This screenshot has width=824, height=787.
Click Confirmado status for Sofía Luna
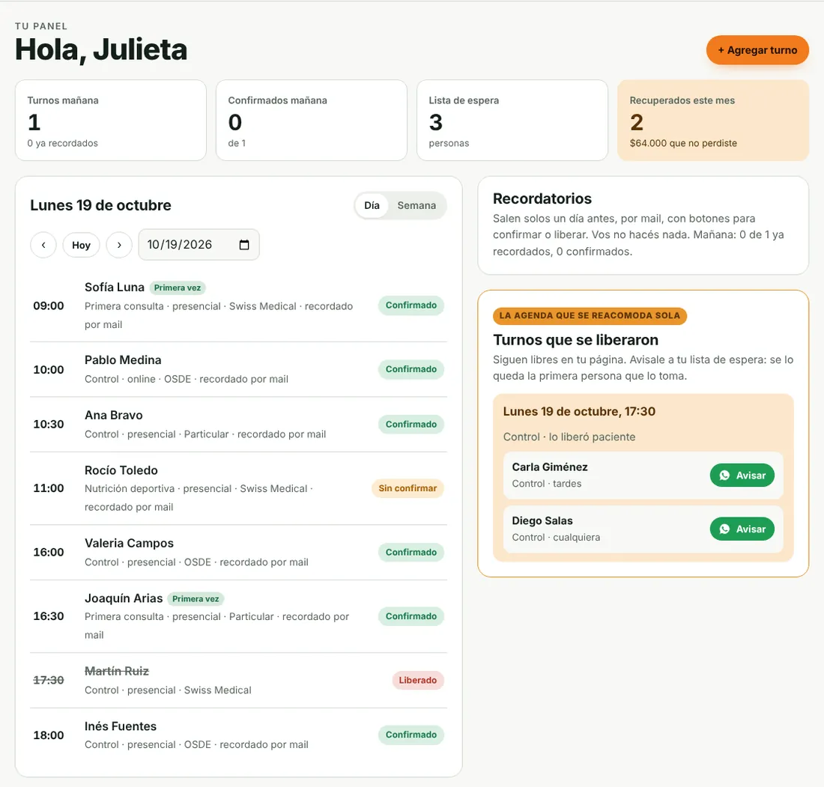click(x=411, y=306)
